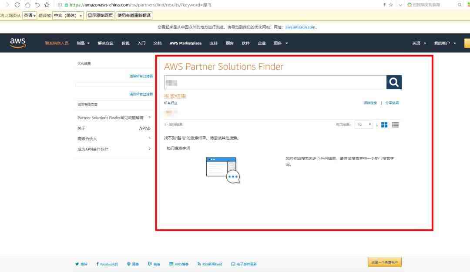Open the 顾客 nav menu item
Image resolution: width=470 pixels, height=272 pixels.
(230, 43)
